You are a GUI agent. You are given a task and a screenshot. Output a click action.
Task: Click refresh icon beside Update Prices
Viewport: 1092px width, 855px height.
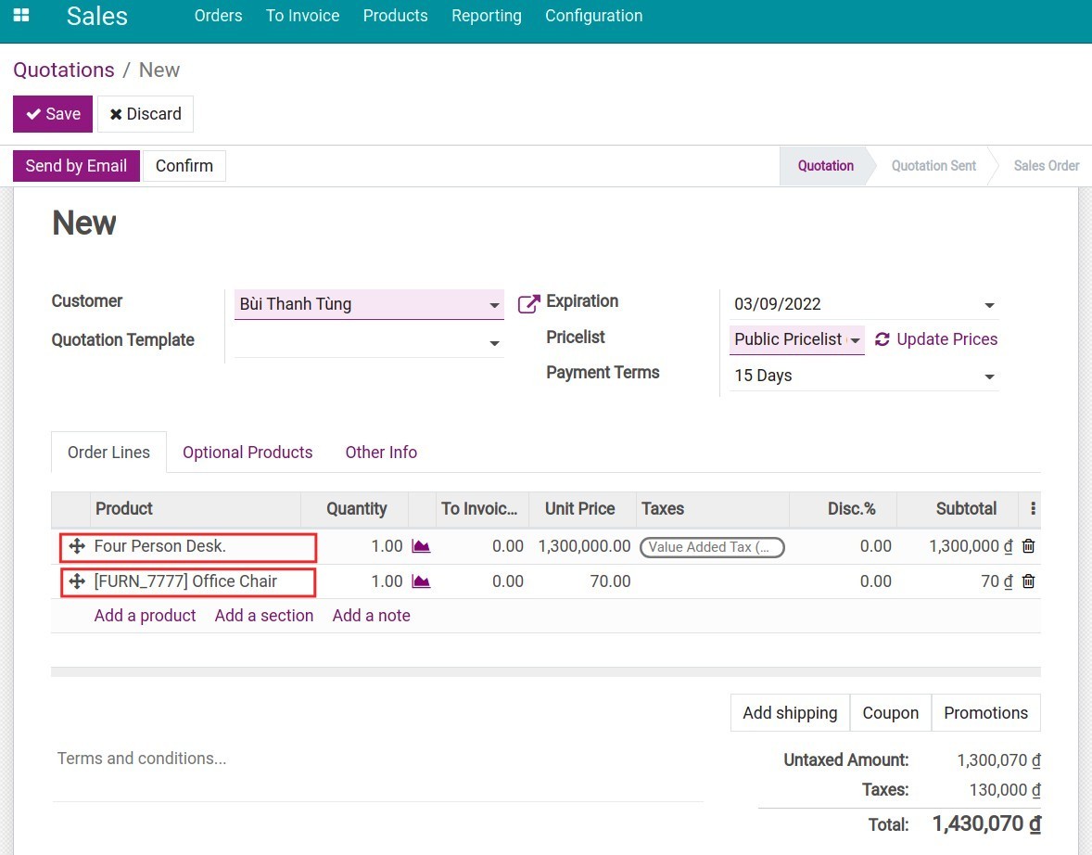[882, 339]
